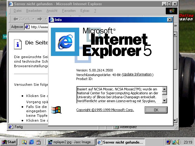Click the speaker volume tray icon
Viewport: 195px width, 146px height.
tap(178, 142)
